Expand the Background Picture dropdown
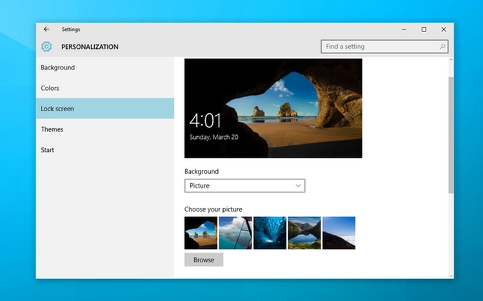 244,185
